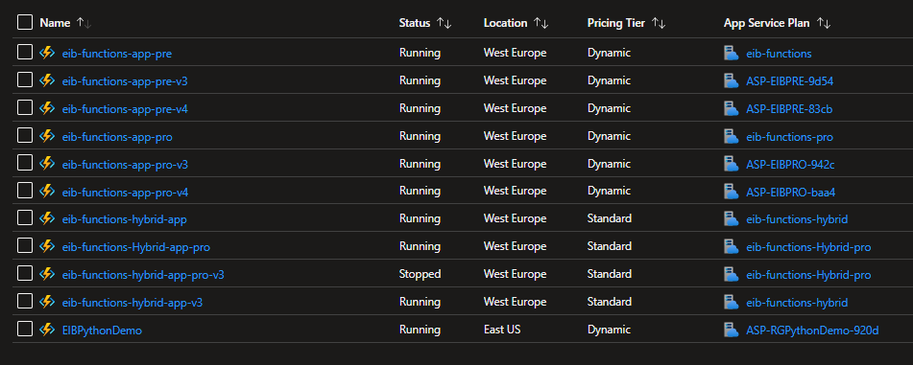Image resolution: width=913 pixels, height=365 pixels.
Task: Open the ASP-RGPythonDemo-920d service plan
Action: (x=812, y=331)
